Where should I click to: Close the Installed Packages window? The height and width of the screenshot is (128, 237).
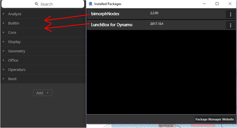click(x=230, y=4)
